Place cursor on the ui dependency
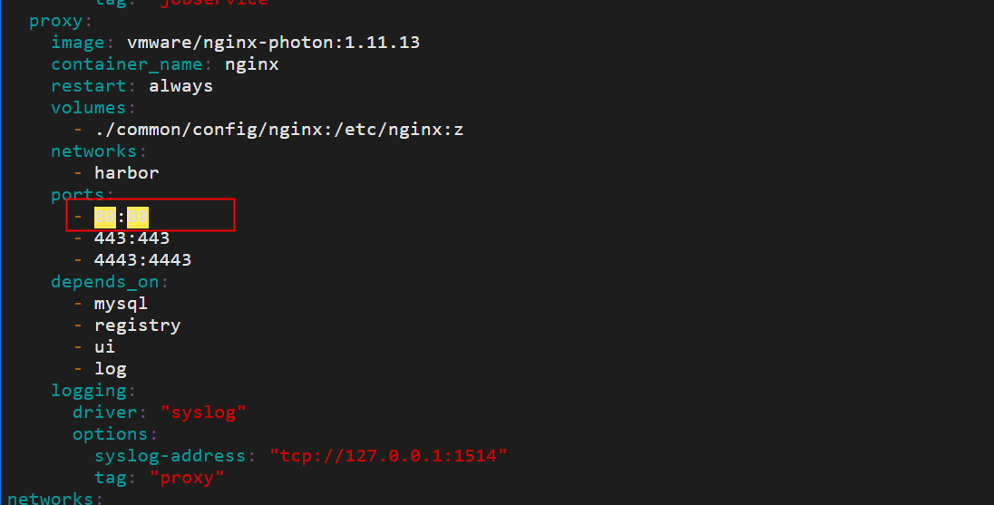 click(x=104, y=347)
